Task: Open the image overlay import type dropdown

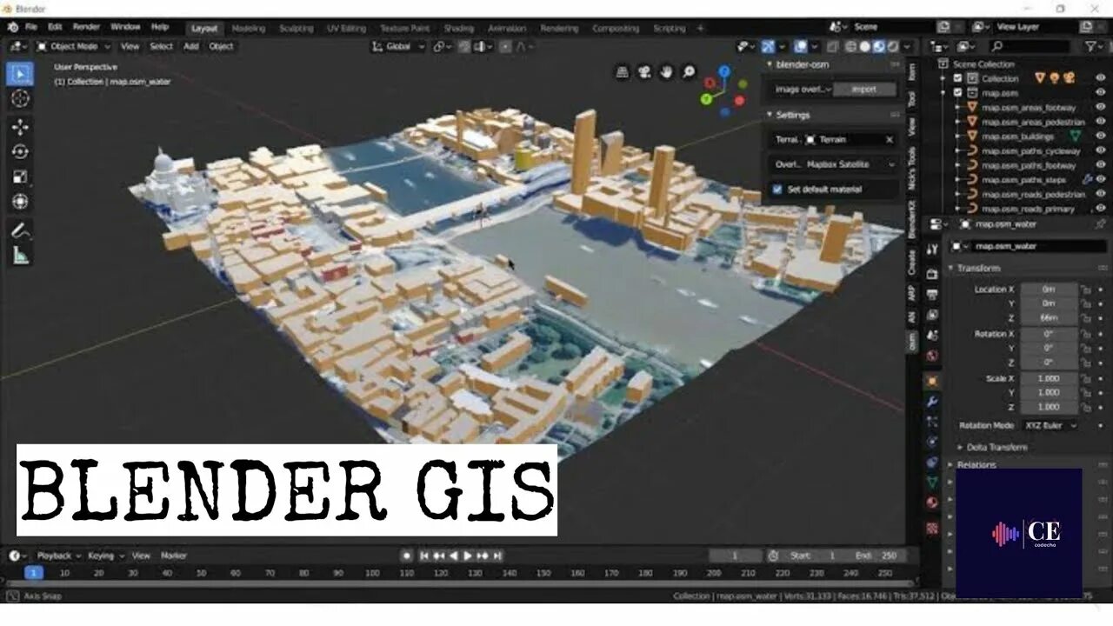Action: click(803, 89)
